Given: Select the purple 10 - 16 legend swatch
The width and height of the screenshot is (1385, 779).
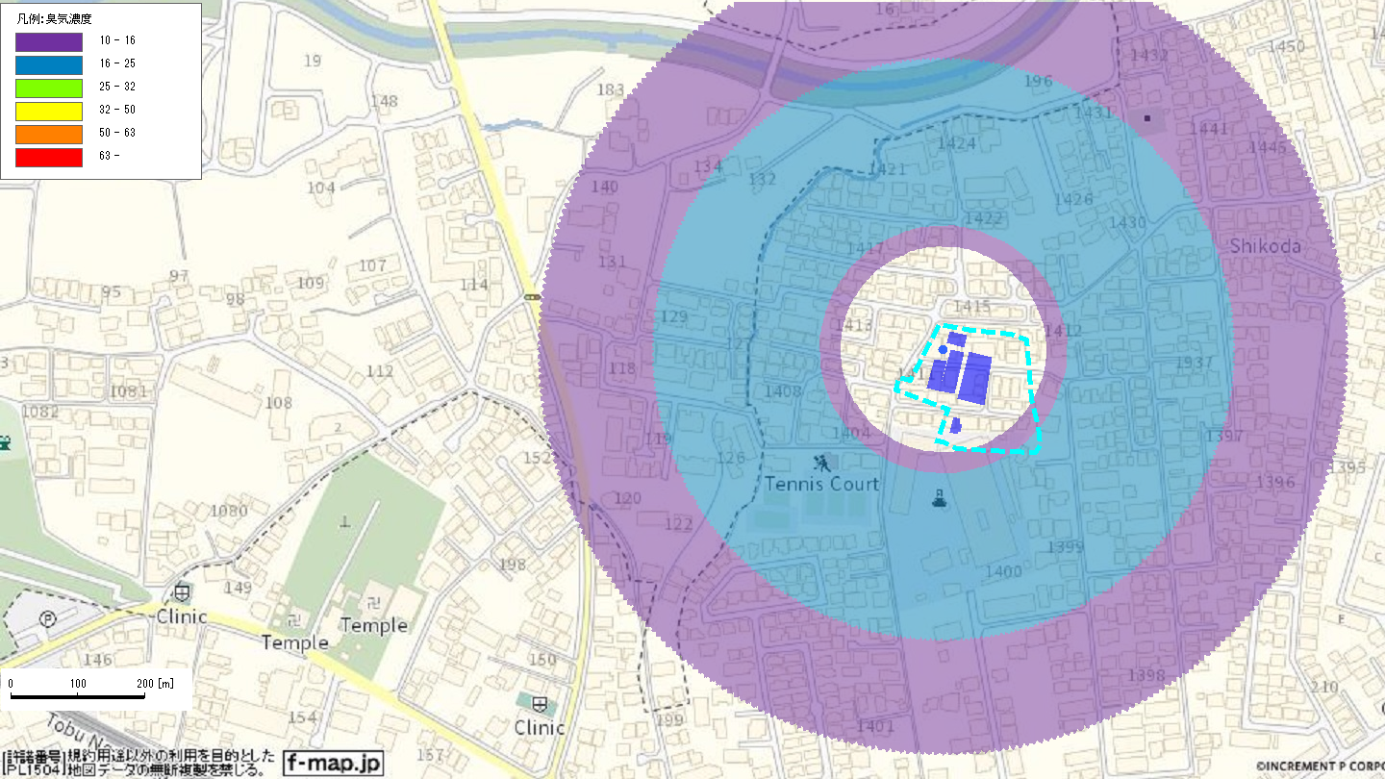Looking at the screenshot, I should [49, 41].
